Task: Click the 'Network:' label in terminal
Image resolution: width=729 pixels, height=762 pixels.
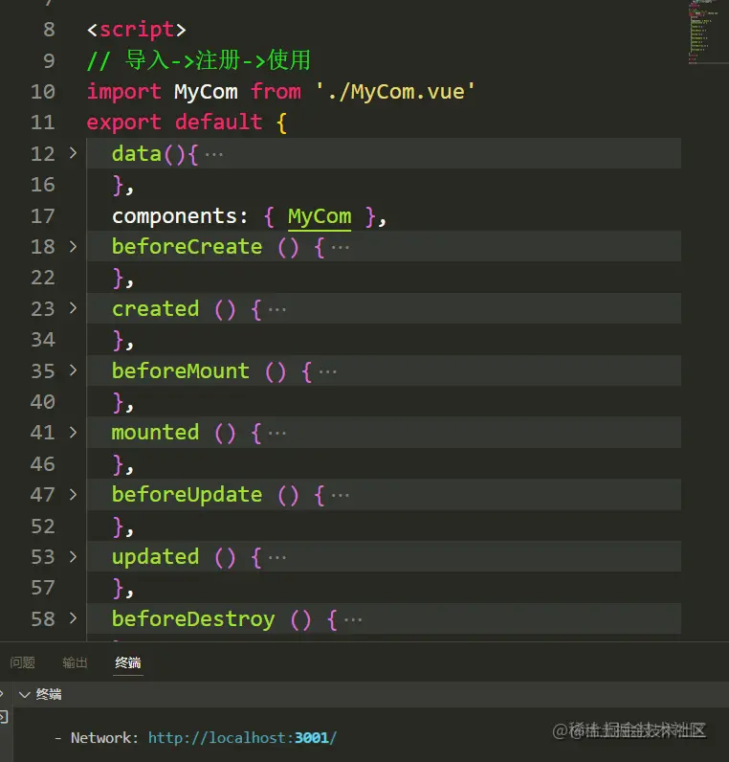Action: (104, 738)
